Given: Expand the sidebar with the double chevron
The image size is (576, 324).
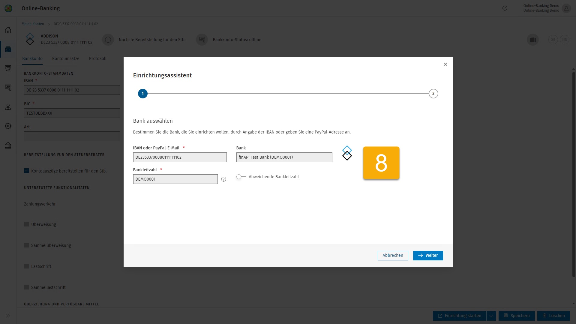Looking at the screenshot, I should 8,316.
